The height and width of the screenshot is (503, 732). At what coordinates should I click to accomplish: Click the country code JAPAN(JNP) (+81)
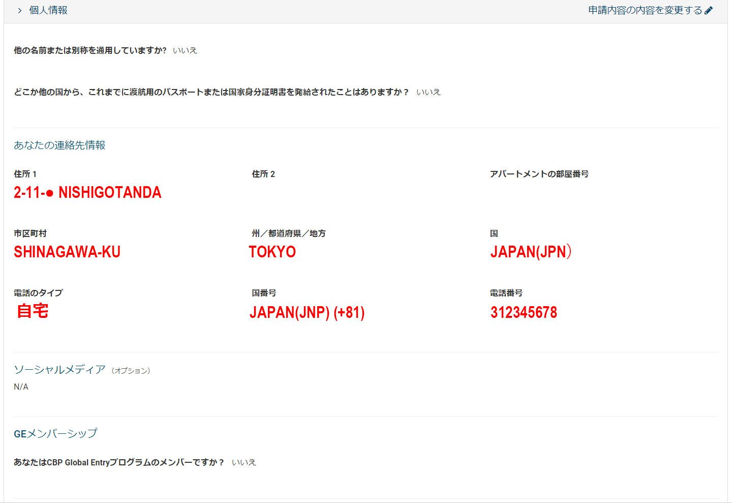point(307,312)
